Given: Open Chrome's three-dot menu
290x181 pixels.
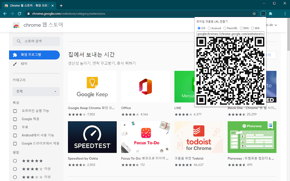Looking at the screenshot, I should [x=285, y=14].
